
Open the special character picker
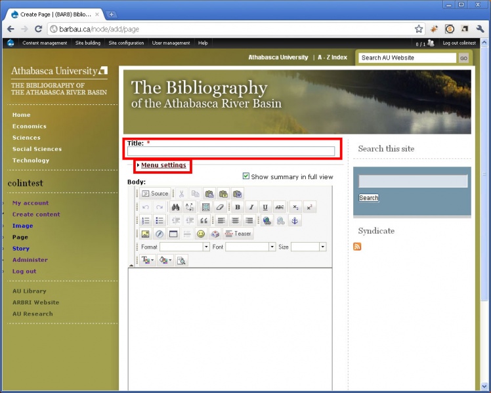pyautogui.click(x=215, y=234)
